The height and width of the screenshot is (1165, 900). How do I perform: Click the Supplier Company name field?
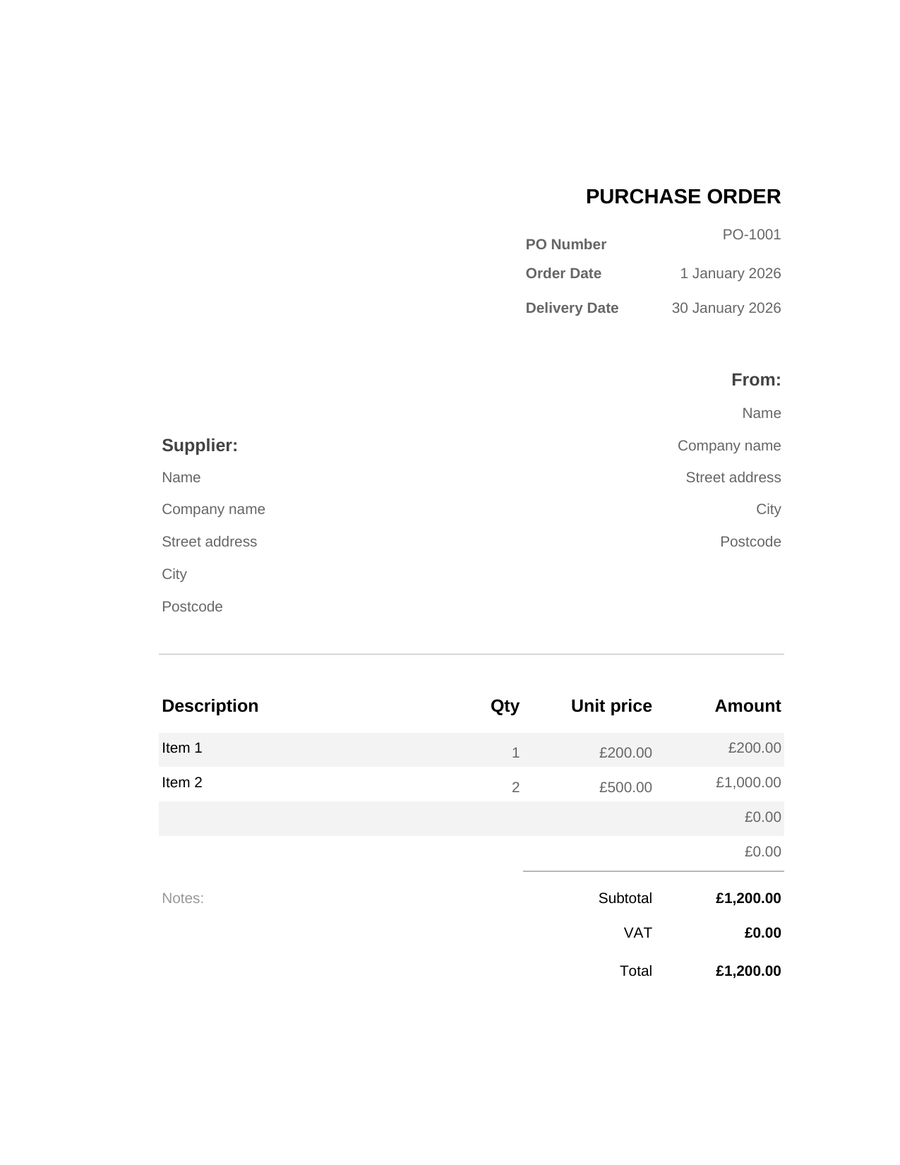point(213,509)
